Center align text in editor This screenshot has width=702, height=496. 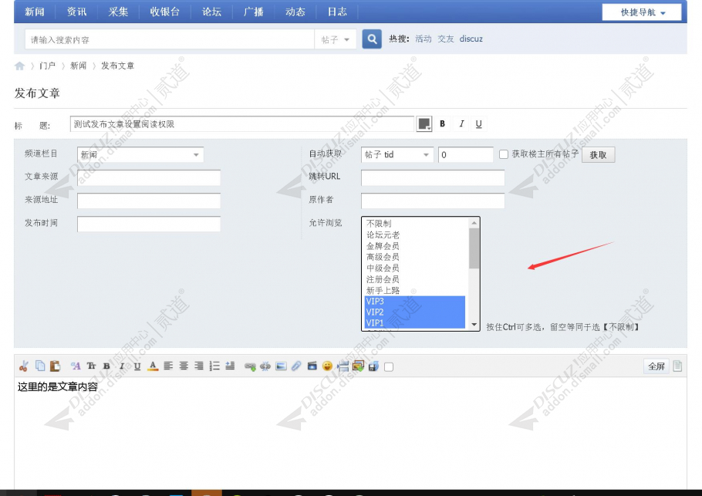coord(184,366)
